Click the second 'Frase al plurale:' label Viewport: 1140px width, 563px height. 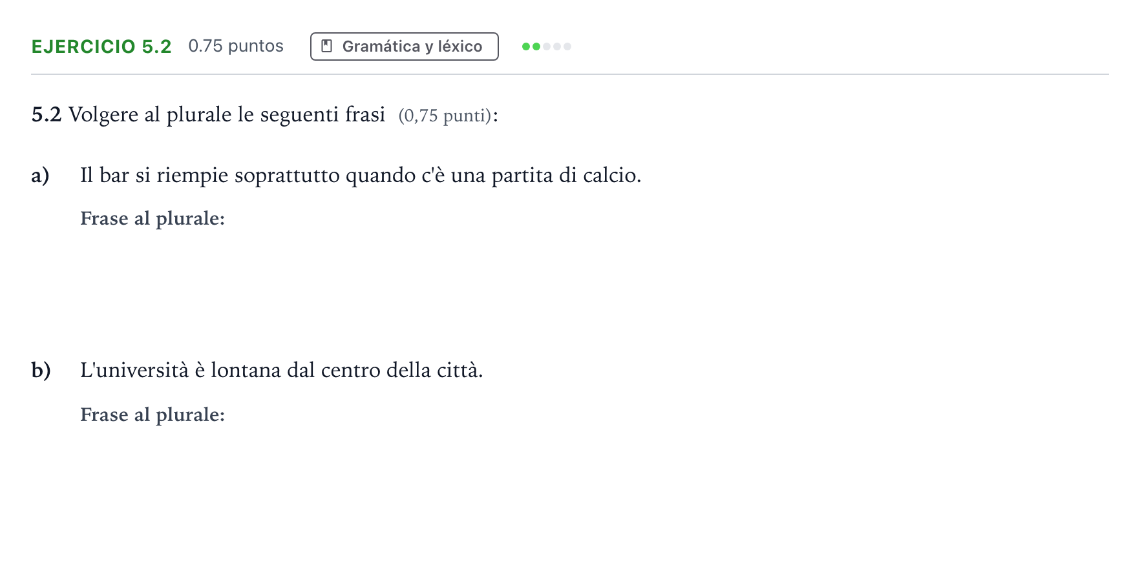click(x=153, y=415)
